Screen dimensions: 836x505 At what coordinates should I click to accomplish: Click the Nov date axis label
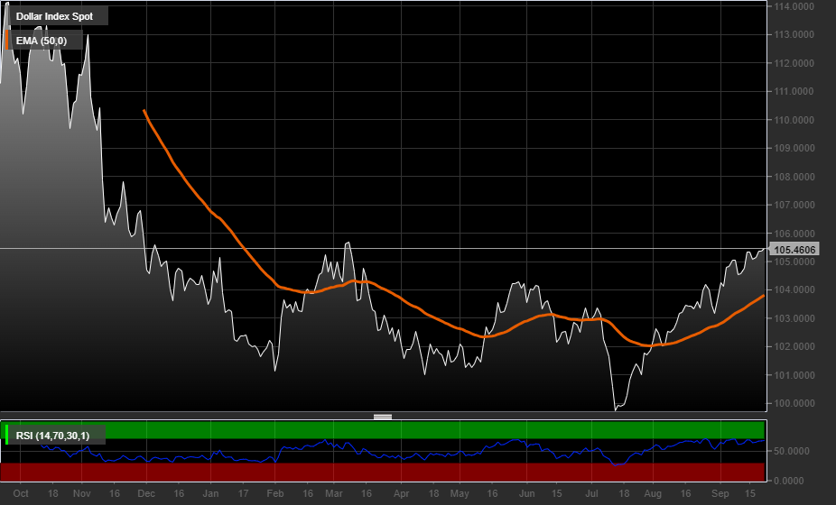coord(81,493)
